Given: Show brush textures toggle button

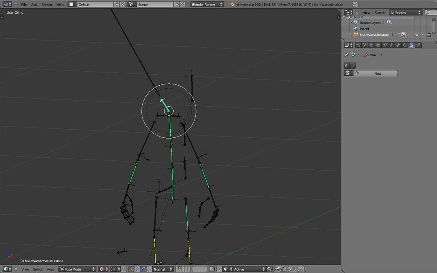Looking at the screenshot, I should tap(353, 65).
